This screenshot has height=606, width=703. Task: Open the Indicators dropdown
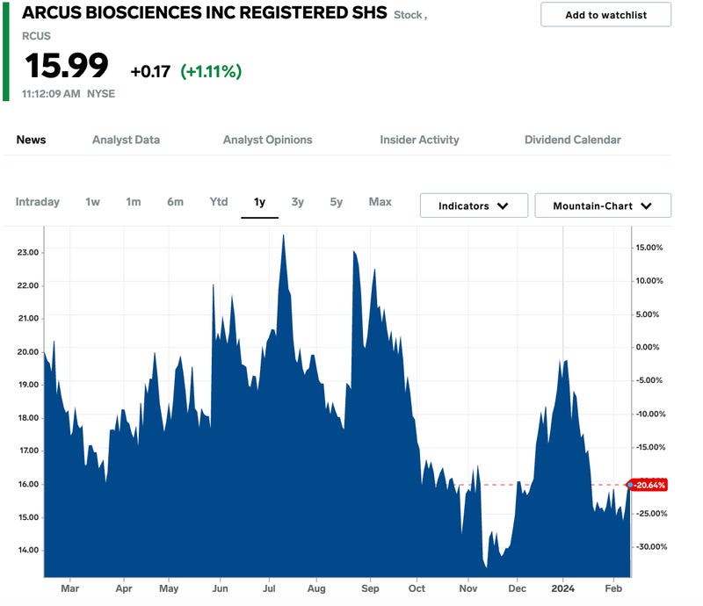point(474,206)
